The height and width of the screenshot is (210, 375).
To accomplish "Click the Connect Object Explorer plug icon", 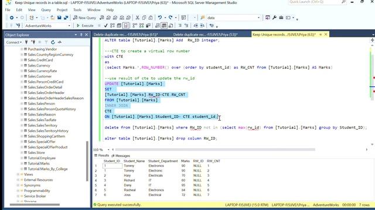I will (26, 42).
